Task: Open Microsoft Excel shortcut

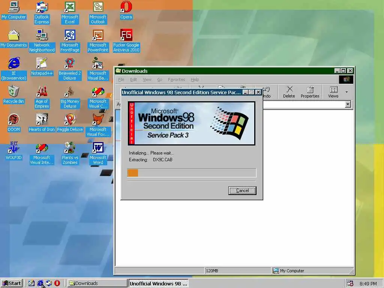Action: (70, 12)
